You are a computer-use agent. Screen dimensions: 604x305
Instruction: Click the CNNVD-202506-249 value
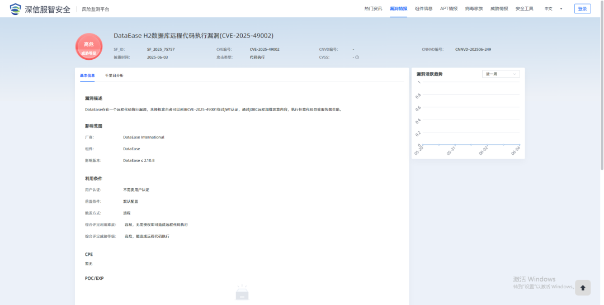pos(473,50)
